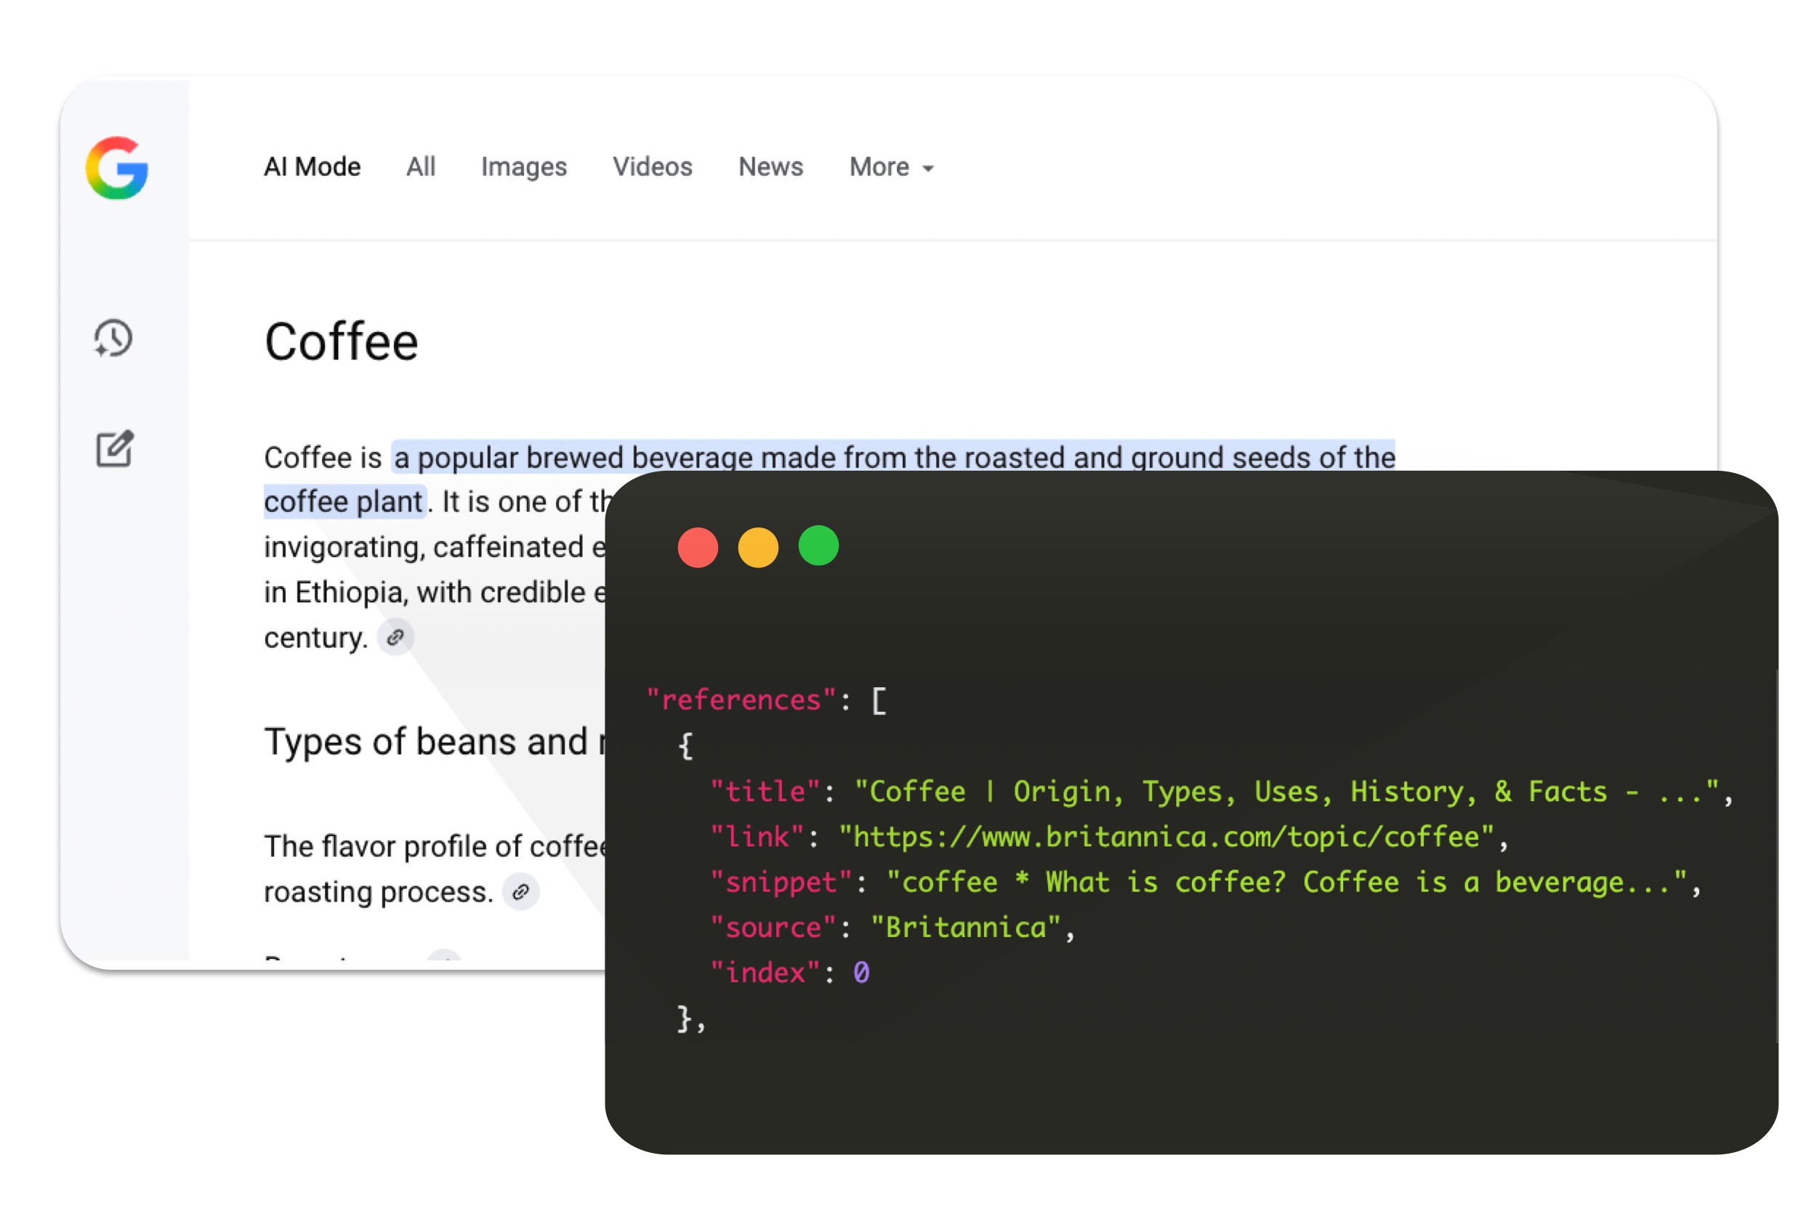Viewport: 1817px width, 1211px height.
Task: Click the green window dot
Action: 818,546
